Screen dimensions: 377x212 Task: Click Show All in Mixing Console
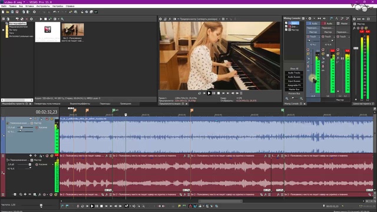point(294,68)
